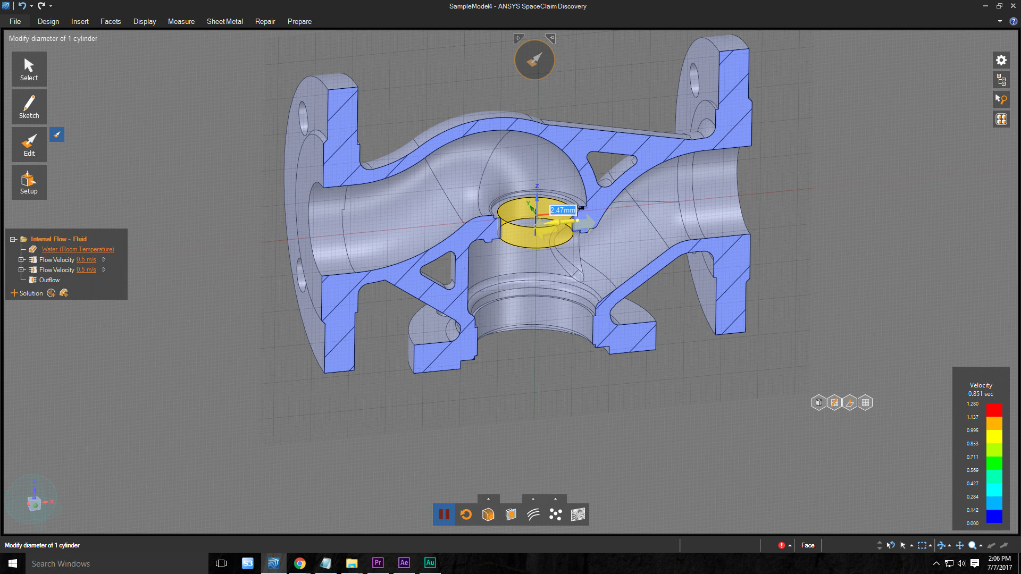Screen dimensions: 1021x574
Task: Click the arrow beside first Flow Velocity value
Action: click(x=104, y=260)
